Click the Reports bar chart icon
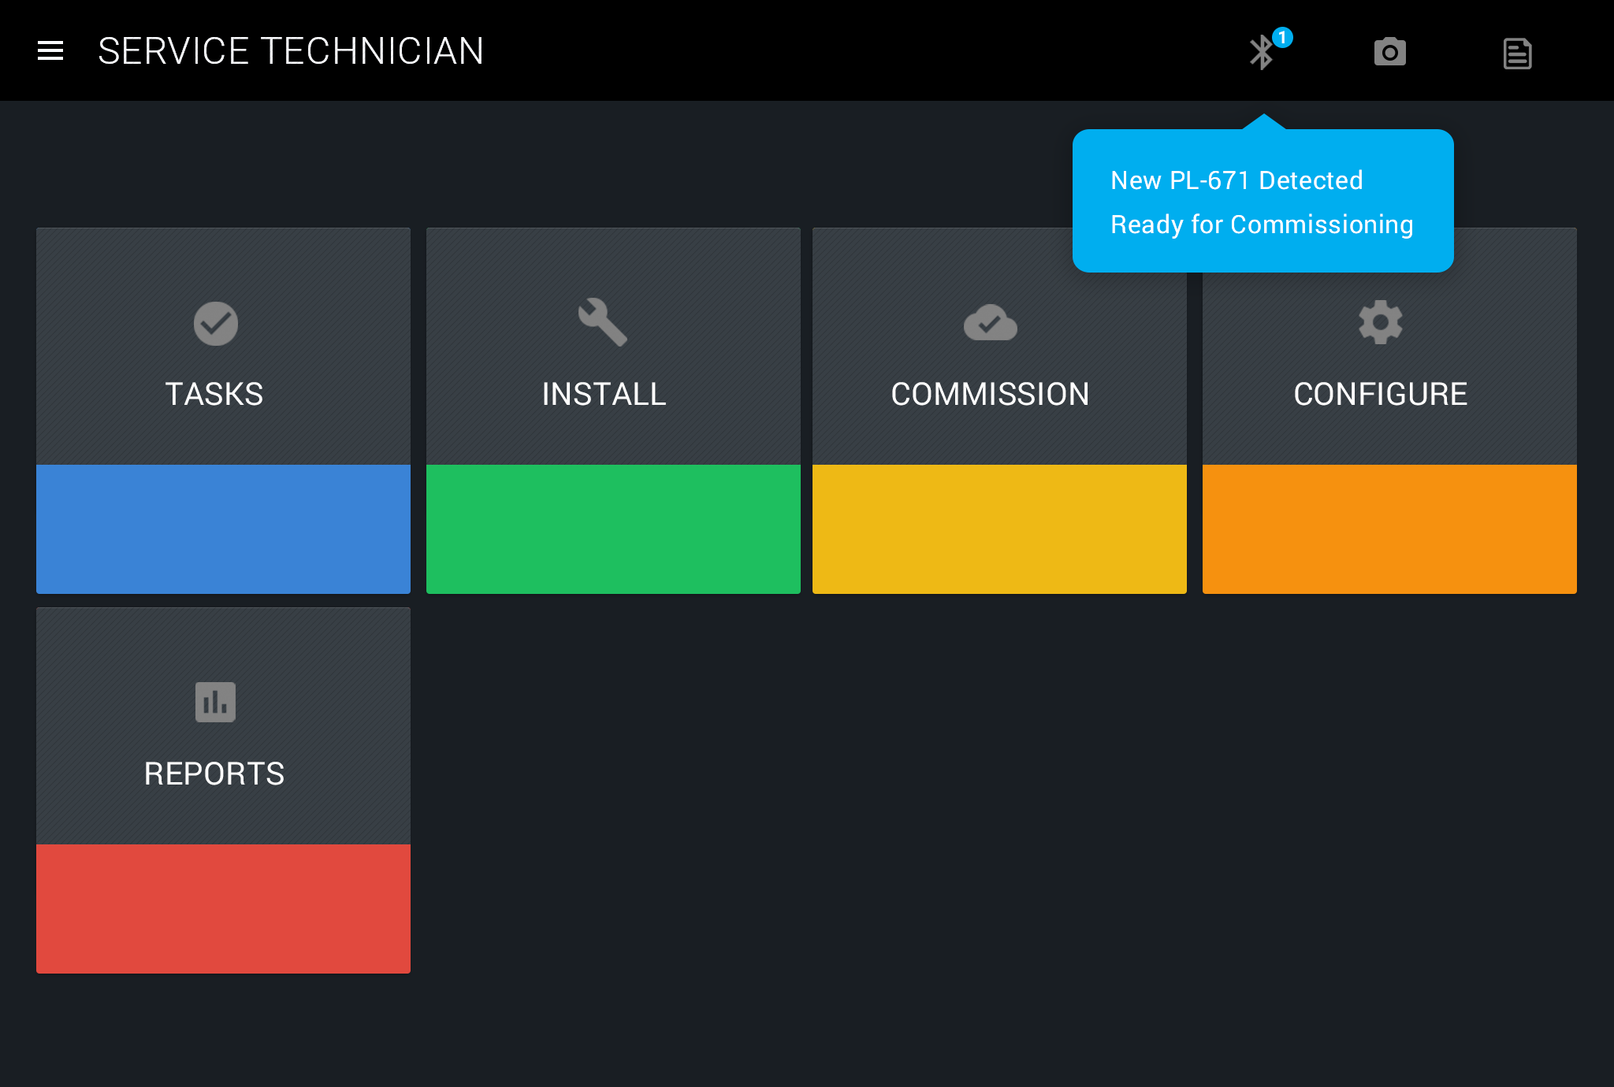The height and width of the screenshot is (1087, 1614). tap(215, 702)
